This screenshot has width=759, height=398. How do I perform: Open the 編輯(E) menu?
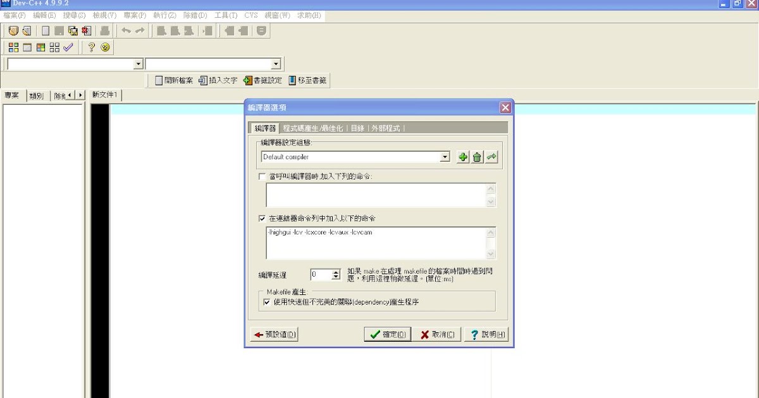(44, 15)
